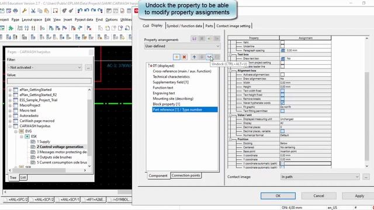Toggle Remove breaks checkbox
This screenshot has width=374, height=210.
[282, 99]
